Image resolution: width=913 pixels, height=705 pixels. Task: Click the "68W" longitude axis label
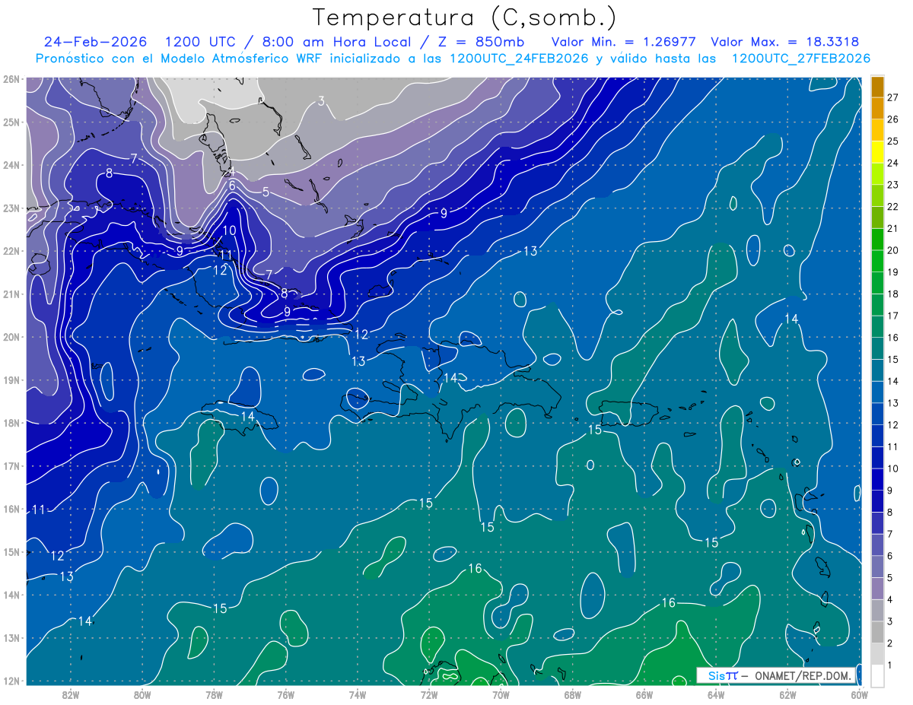coord(572,694)
